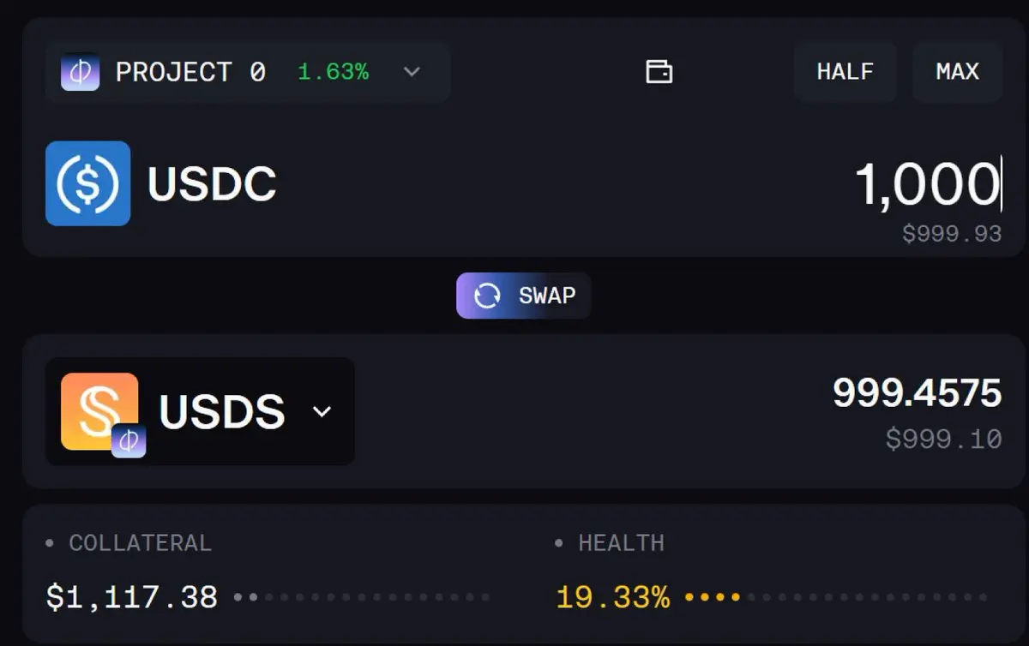
Task: Click the 999.4575 USDS output amount
Action: tap(917, 393)
